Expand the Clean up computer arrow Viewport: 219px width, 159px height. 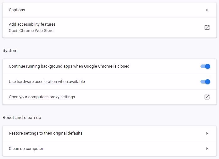click(x=207, y=149)
